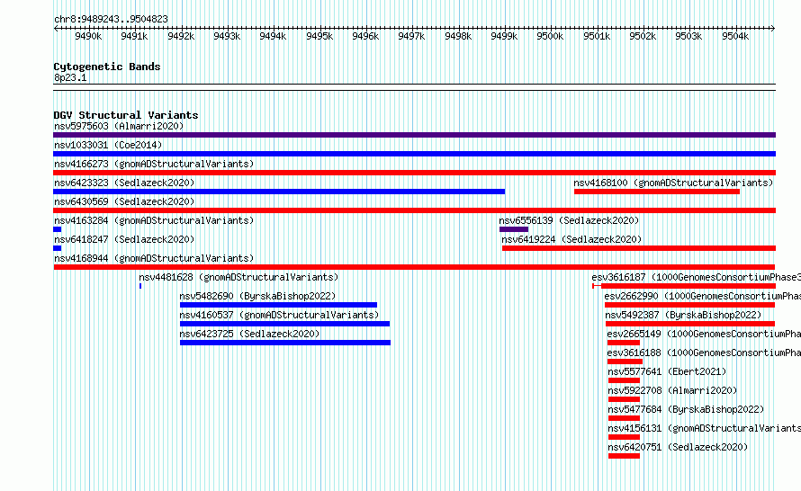Click the Cytogenetic Bands track title
The width and height of the screenshot is (801, 491).
coord(107,67)
